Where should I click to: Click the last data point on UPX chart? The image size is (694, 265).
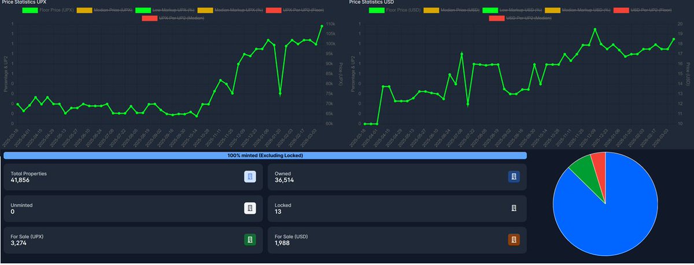(322, 26)
